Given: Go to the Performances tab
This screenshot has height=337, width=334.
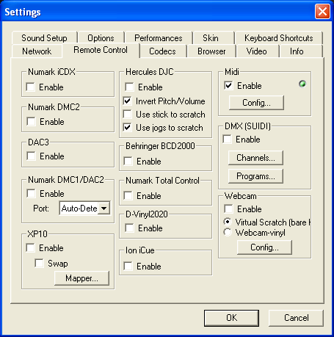Looking at the screenshot, I should pos(159,38).
